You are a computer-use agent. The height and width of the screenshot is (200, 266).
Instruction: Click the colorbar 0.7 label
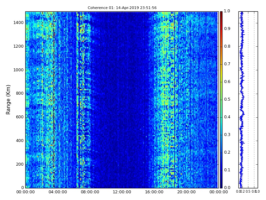(x=227, y=64)
